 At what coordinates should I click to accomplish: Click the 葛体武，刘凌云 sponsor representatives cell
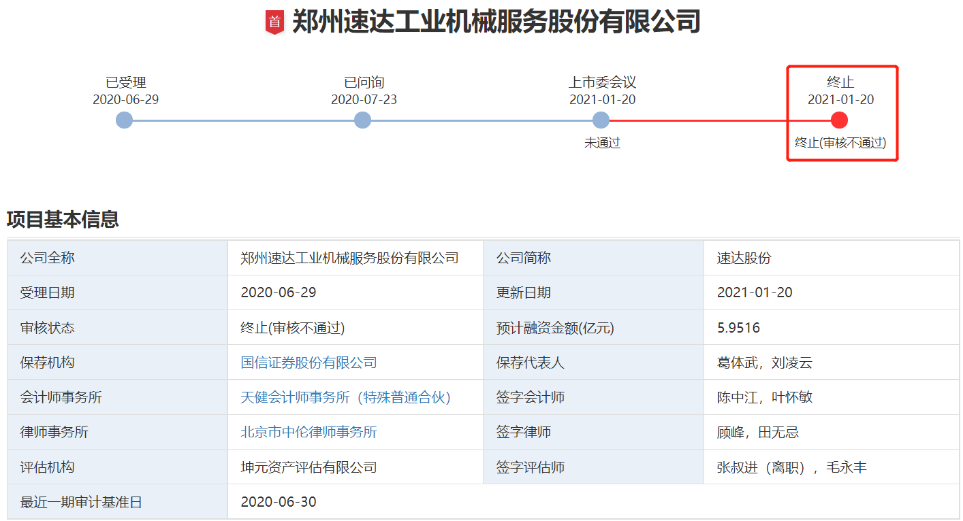click(x=764, y=363)
